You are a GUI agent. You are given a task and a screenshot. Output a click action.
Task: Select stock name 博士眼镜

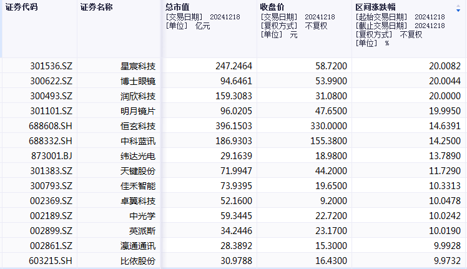click(138, 81)
